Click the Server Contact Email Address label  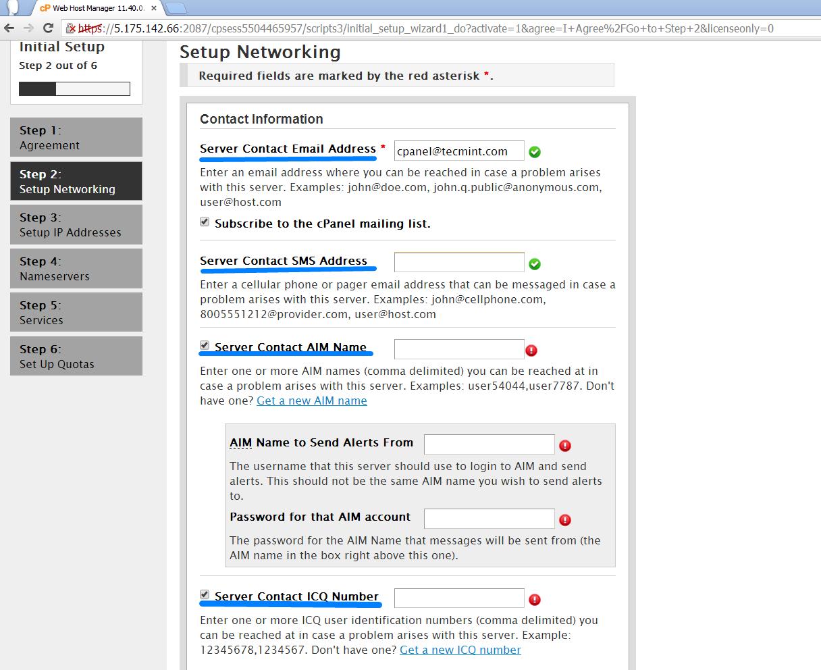(288, 149)
